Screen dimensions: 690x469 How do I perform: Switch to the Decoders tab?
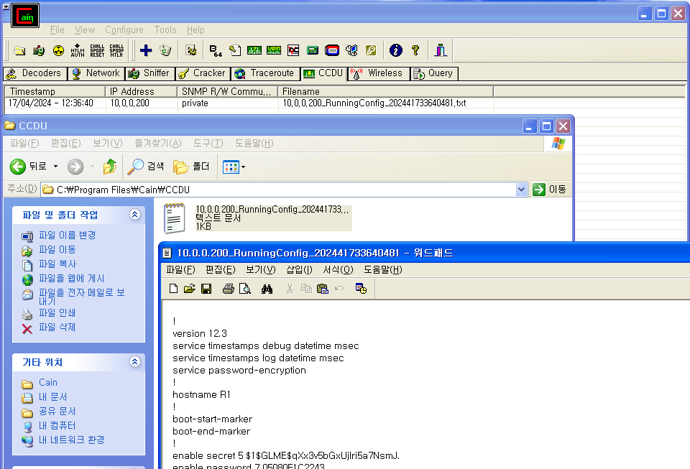(x=34, y=73)
